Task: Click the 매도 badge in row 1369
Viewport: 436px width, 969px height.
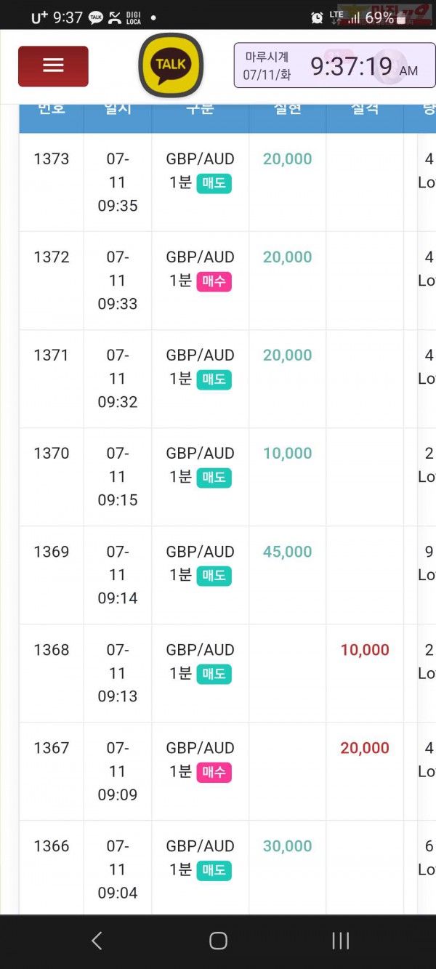Action: [x=214, y=576]
